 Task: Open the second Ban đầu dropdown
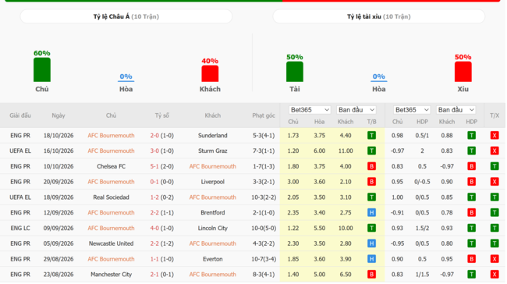[456, 110]
